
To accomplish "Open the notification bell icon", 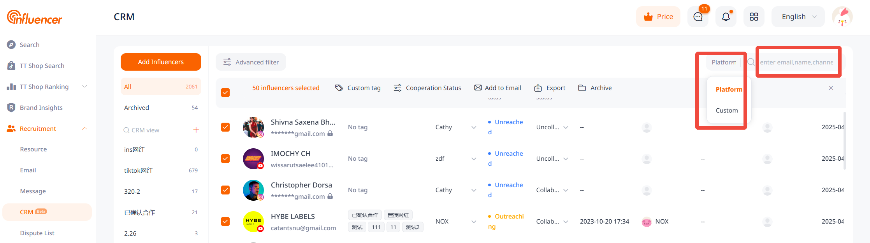I will pyautogui.click(x=726, y=17).
